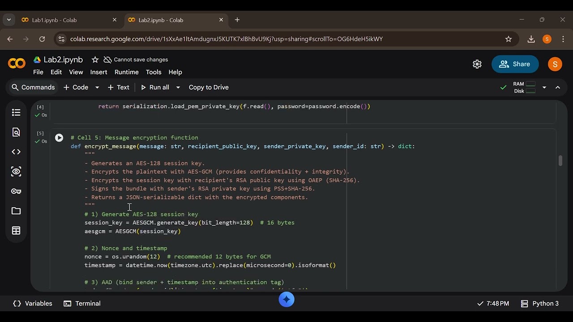Open the data table icon in sidebar

16,230
